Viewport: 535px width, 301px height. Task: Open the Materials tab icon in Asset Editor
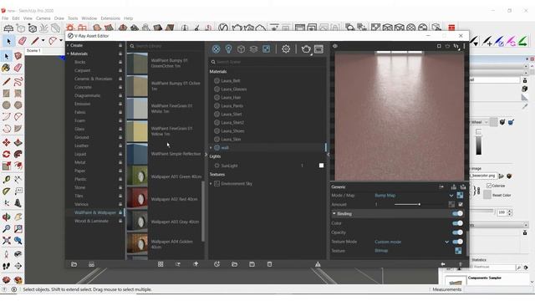(x=216, y=49)
